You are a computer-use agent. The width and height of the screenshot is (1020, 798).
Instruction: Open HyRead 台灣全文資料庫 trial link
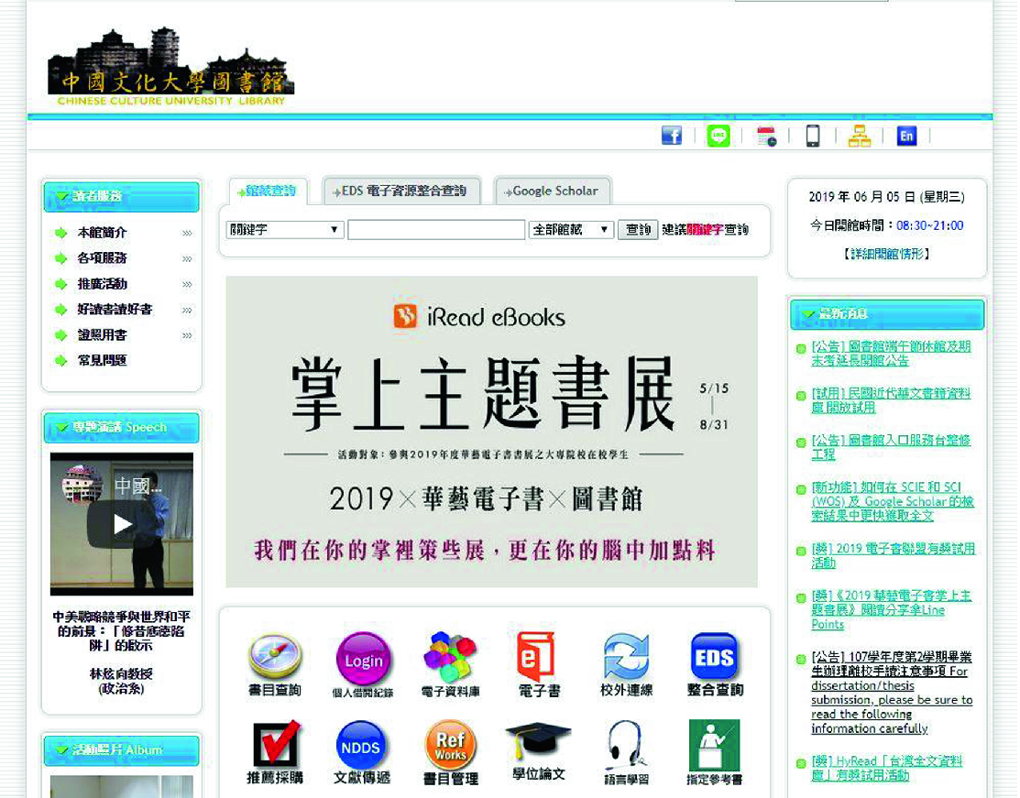[x=887, y=768]
